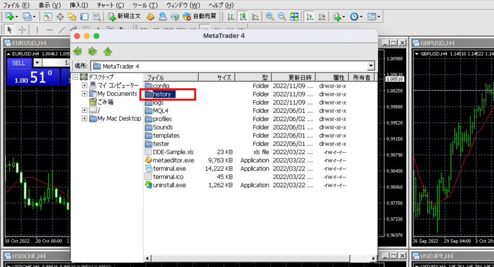Viewport: 494px width, 267px height.
Task: Select the MQL4 folder
Action: pyautogui.click(x=157, y=110)
